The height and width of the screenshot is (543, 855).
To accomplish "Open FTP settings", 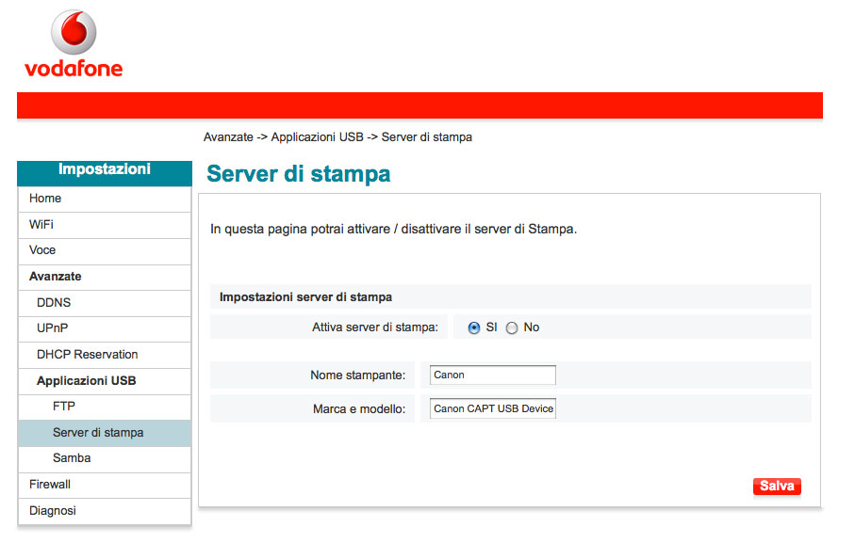I will point(104,407).
